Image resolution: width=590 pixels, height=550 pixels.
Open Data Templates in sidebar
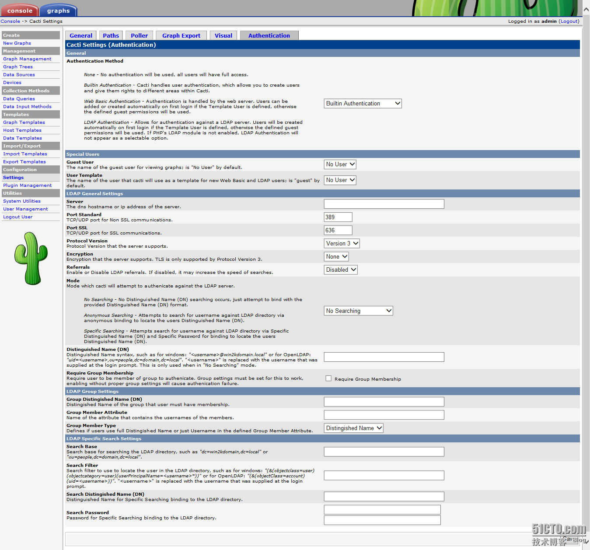[22, 138]
